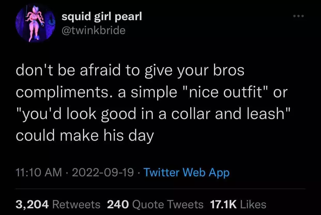Open squid girl pearl's profile avatar

[x=35, y=23]
